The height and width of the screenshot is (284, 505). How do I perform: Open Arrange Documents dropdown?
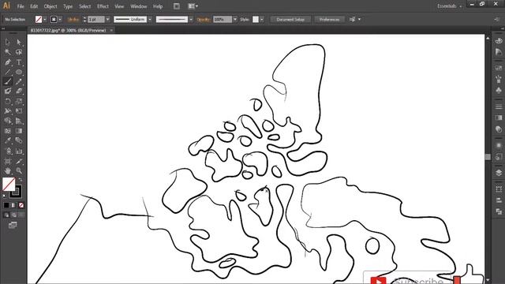coord(193,6)
